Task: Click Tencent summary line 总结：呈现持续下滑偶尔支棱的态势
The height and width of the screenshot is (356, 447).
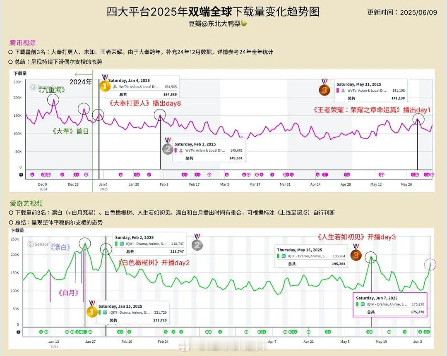Action: click(55, 62)
